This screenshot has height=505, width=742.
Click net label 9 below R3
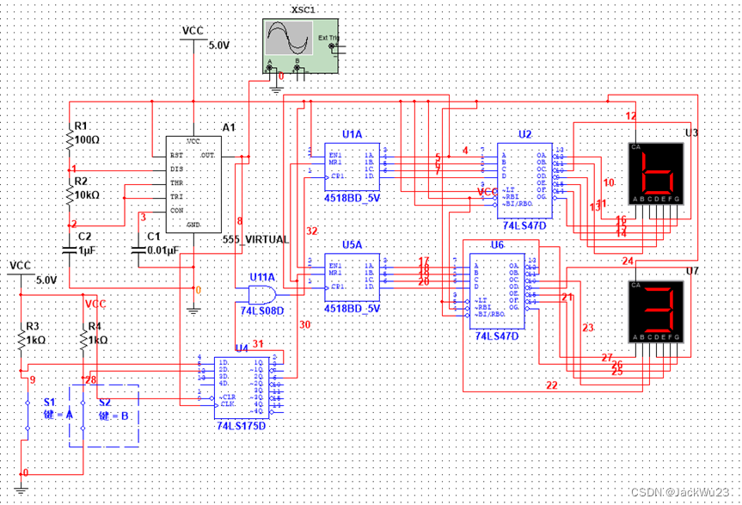[33, 379]
